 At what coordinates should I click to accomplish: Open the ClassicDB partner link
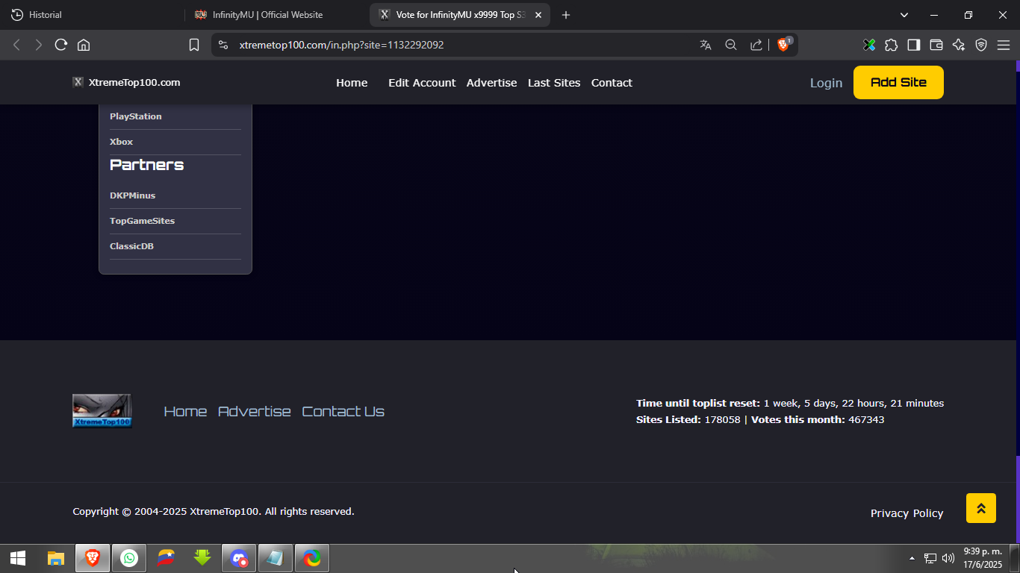132,246
